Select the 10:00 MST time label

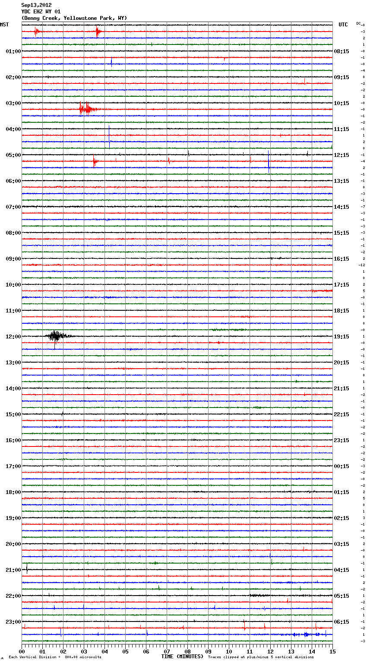(13, 285)
